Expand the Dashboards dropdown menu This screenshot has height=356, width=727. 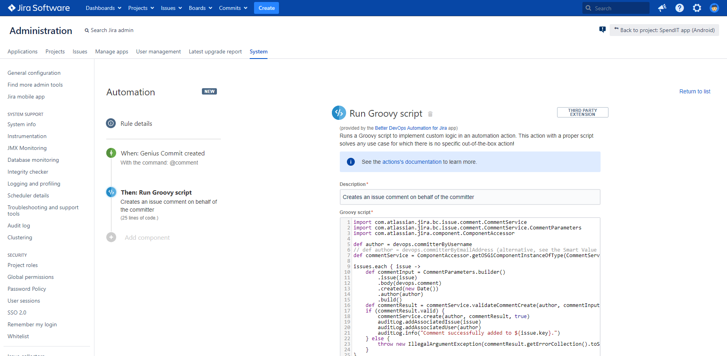(x=104, y=8)
